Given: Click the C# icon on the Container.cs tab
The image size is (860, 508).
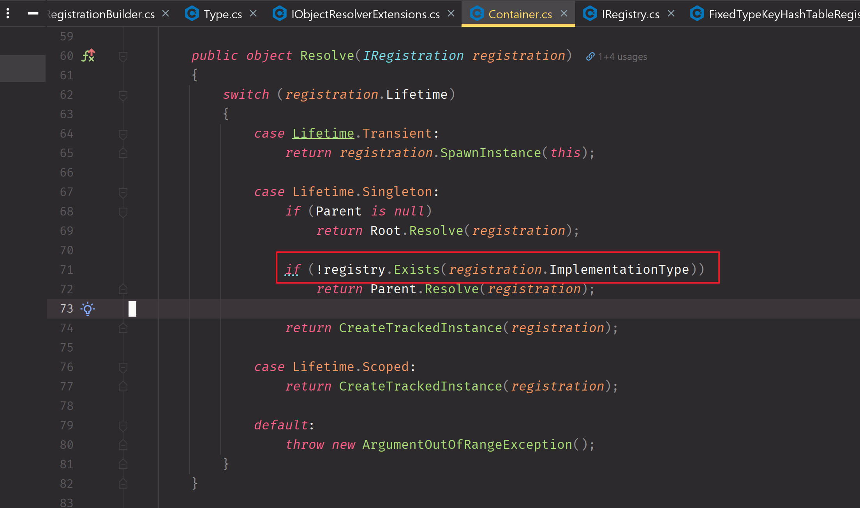Looking at the screenshot, I should coord(477,14).
